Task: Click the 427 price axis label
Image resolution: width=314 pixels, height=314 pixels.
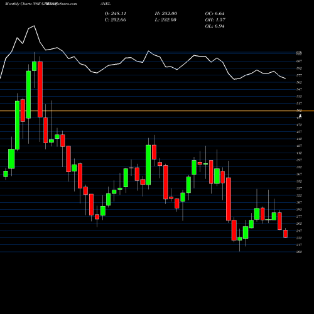Action: point(299,146)
